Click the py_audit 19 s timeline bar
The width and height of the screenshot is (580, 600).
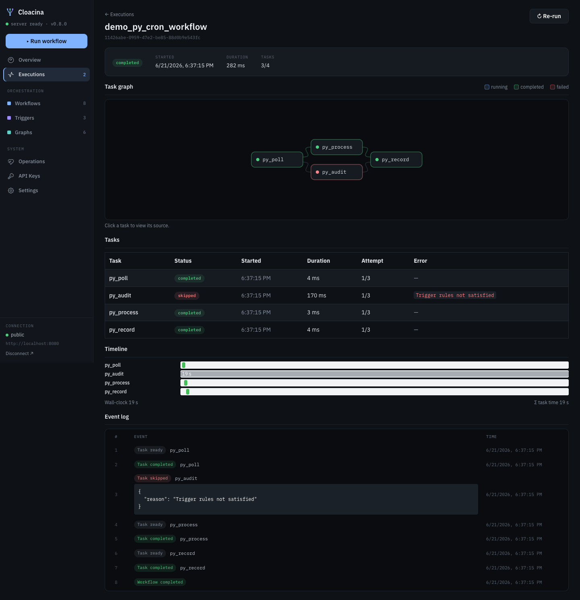click(x=375, y=374)
